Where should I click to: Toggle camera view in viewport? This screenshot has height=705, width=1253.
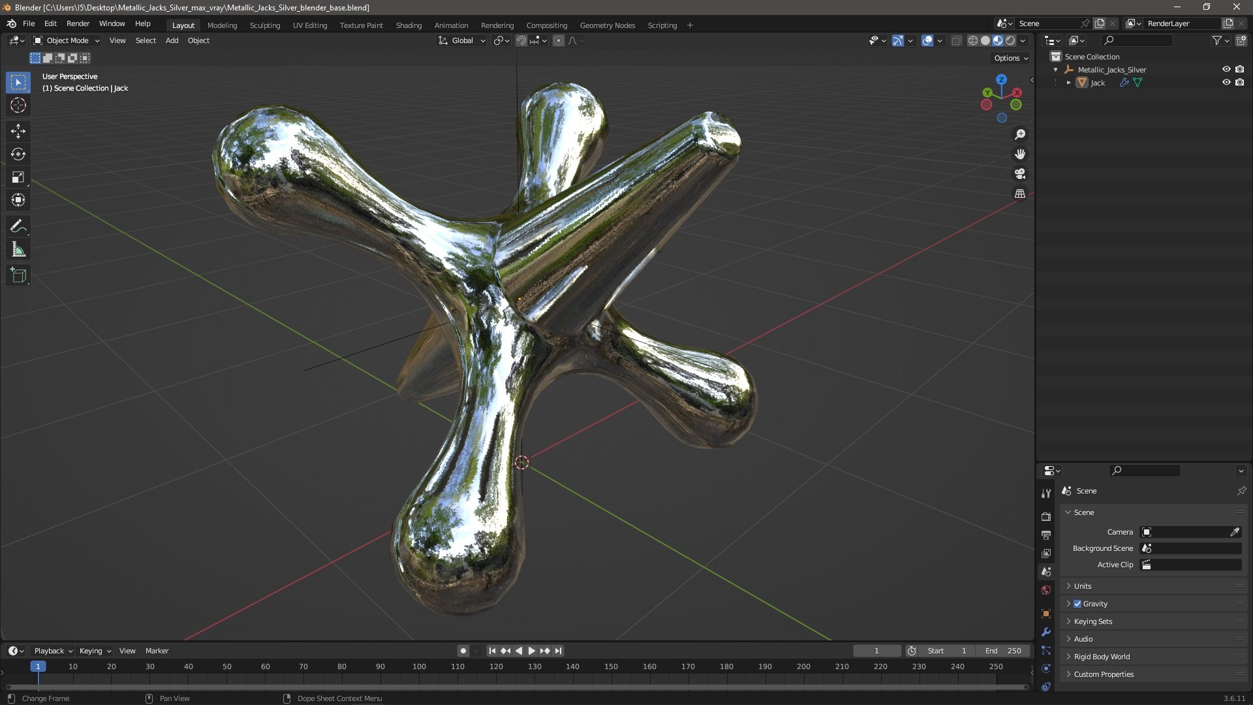pos(1020,174)
